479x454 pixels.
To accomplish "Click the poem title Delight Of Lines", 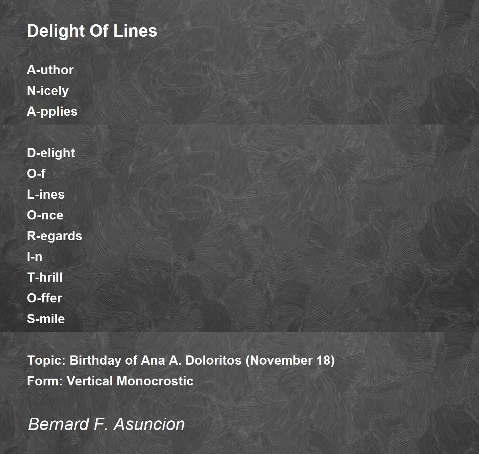I will 92,31.
